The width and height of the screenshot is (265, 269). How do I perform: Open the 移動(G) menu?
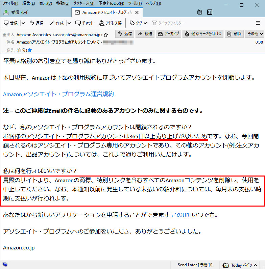[x=63, y=3]
